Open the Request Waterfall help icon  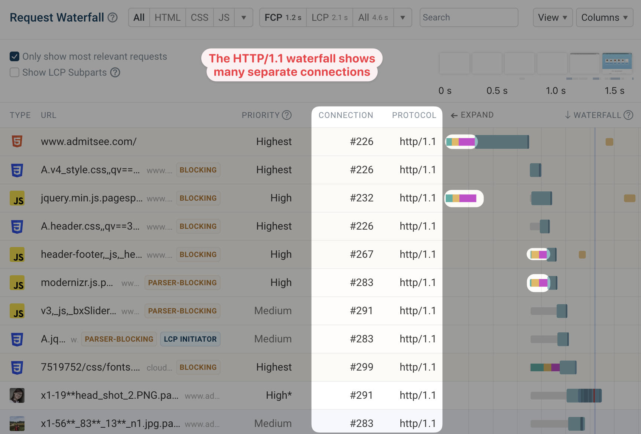tap(113, 17)
